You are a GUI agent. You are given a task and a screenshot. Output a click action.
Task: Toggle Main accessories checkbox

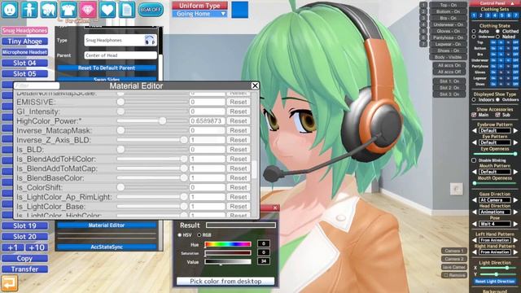coord(474,115)
